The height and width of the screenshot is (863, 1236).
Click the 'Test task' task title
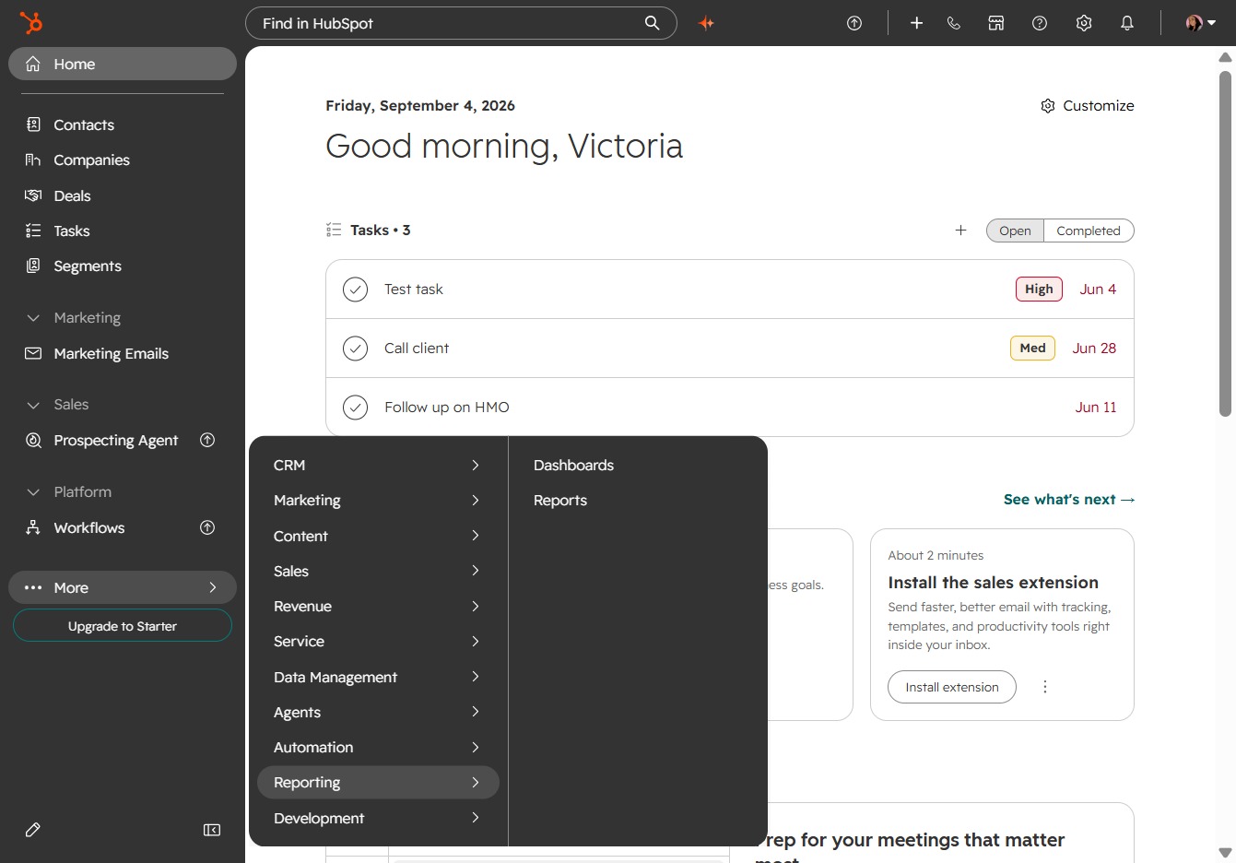tap(414, 290)
